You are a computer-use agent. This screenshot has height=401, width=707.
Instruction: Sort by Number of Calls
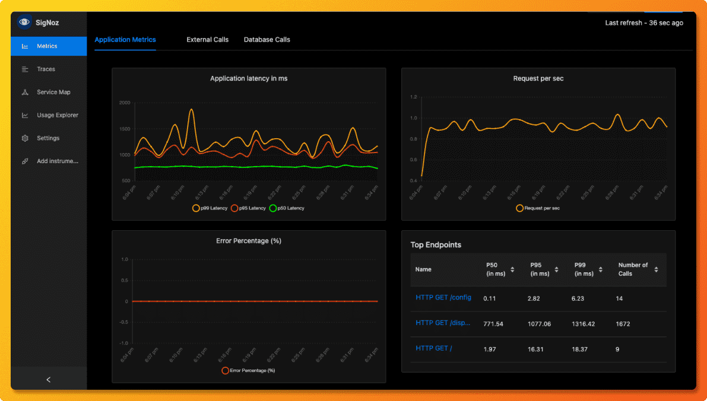click(656, 269)
